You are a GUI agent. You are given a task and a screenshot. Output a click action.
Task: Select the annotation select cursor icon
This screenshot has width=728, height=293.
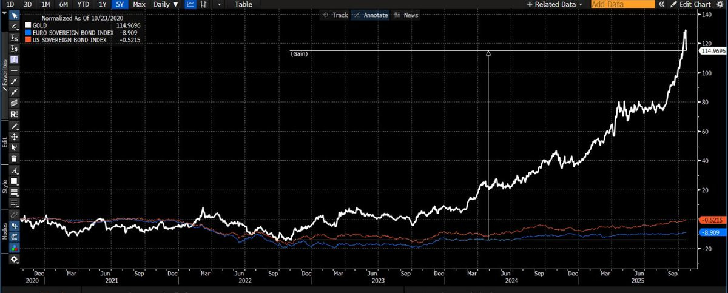15,147
